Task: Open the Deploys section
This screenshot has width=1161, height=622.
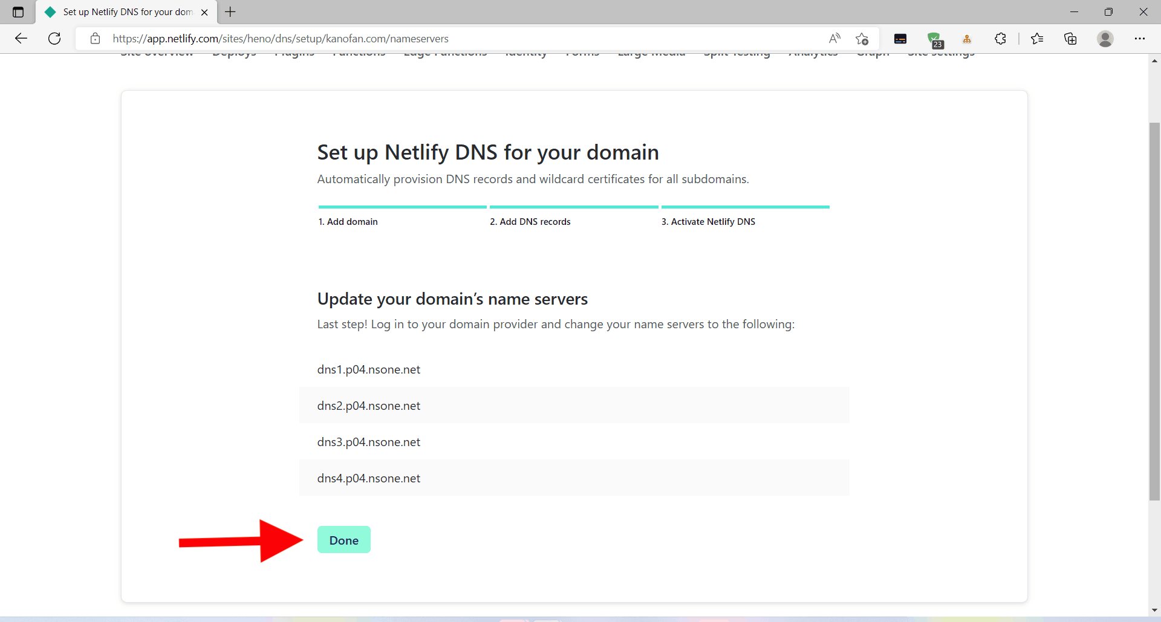Action: pyautogui.click(x=234, y=53)
